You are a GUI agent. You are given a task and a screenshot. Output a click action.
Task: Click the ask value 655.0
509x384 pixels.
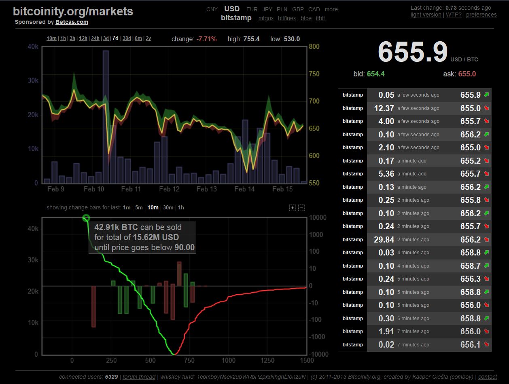click(x=467, y=74)
